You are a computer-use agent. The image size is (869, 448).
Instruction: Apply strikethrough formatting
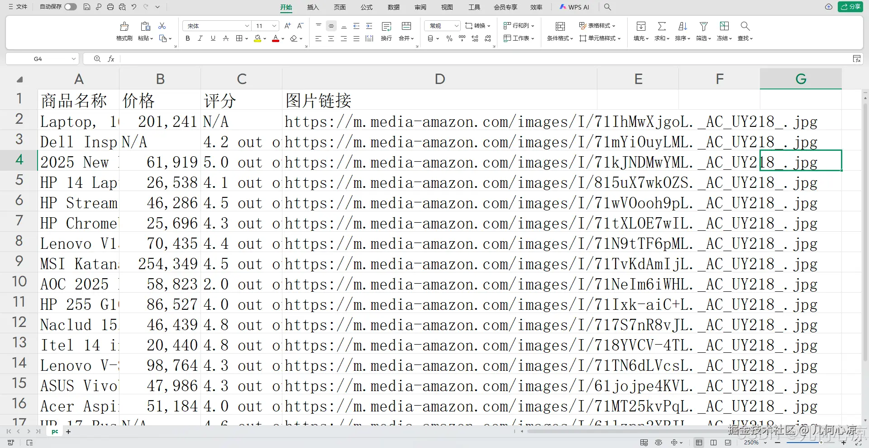[x=225, y=38]
